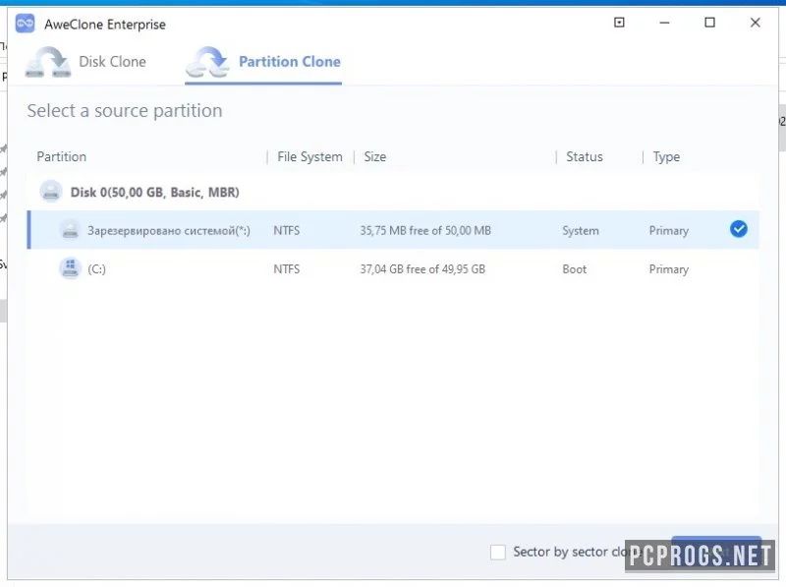
Task: Enable Sector by sector clone checkbox
Action: (x=498, y=552)
